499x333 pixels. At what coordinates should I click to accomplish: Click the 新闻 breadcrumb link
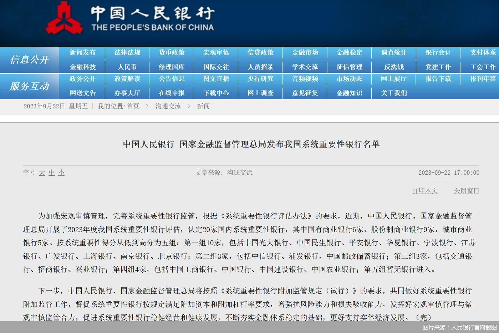(203, 106)
